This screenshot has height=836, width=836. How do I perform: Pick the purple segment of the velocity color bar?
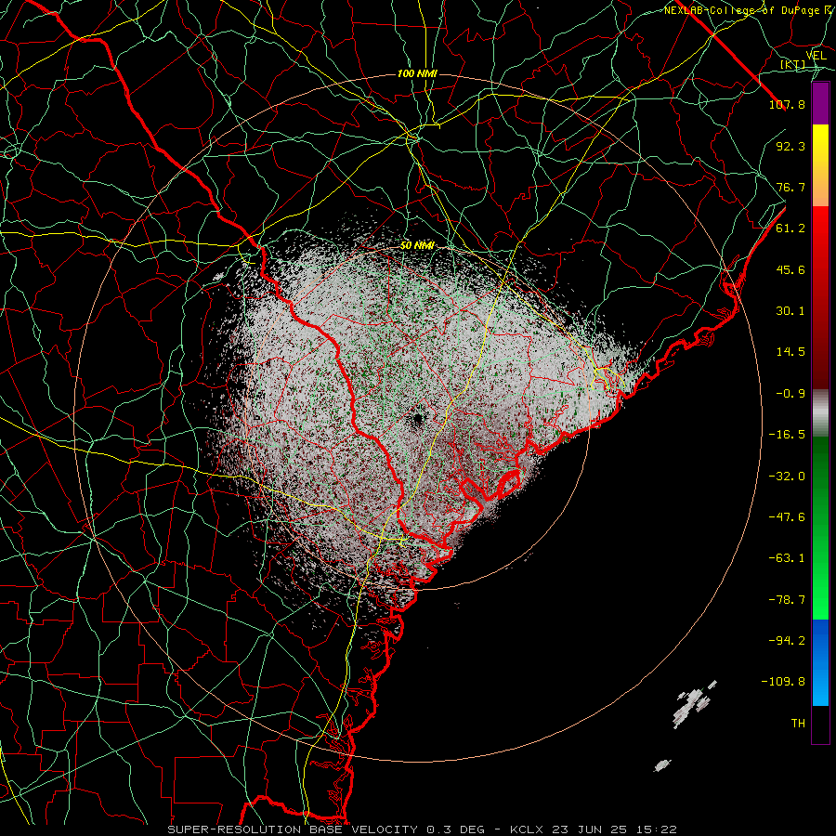(x=820, y=103)
